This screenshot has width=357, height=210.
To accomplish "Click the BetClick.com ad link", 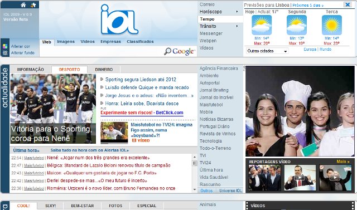I will click(x=170, y=113).
